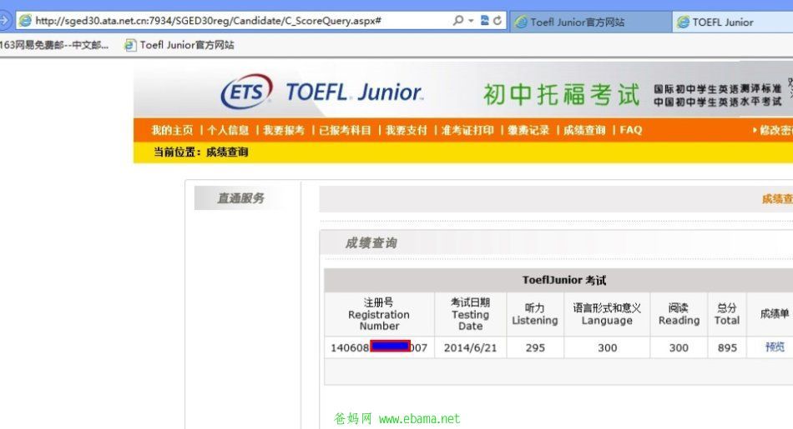
Task: Click the Language column header
Action: (x=607, y=314)
